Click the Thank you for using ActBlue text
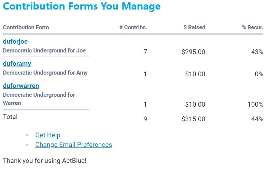Screen dimensions: 268x170 click(45, 160)
